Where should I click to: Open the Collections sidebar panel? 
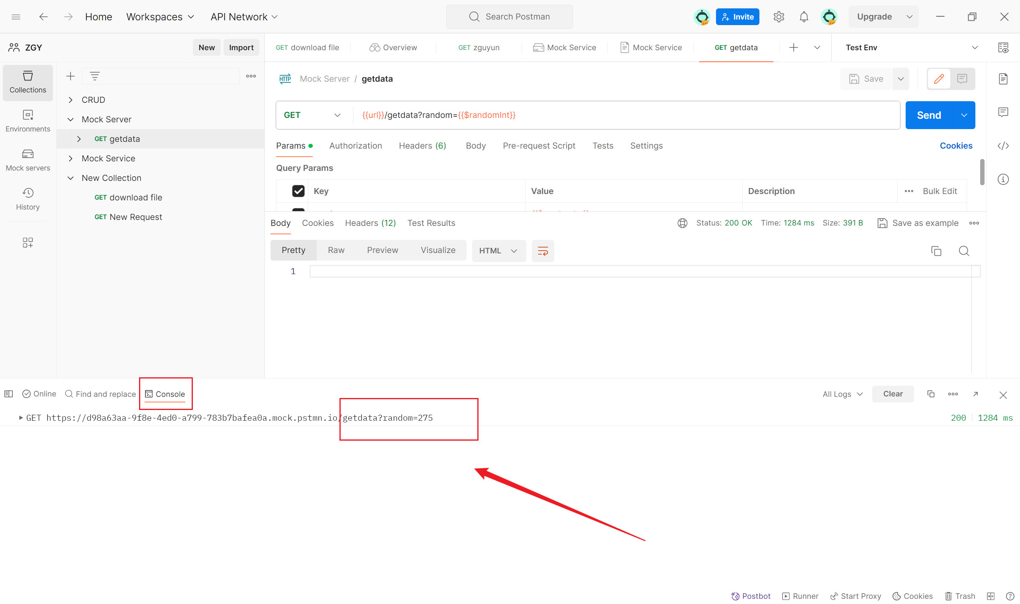point(27,82)
